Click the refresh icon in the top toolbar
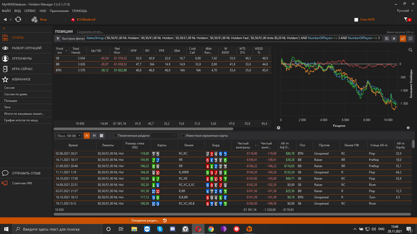417x234 pixels. pos(18,20)
